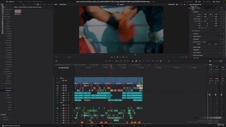Toggle the Lens Correction enable switch

[x=191, y=53]
